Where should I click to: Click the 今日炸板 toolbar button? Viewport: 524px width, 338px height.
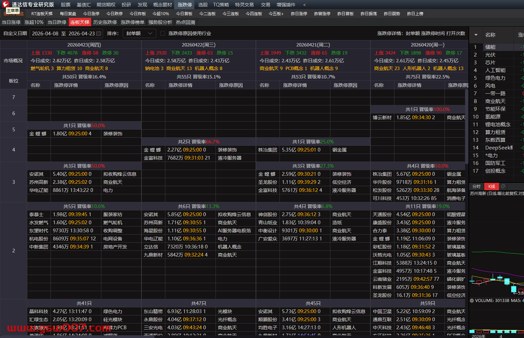[x=138, y=14]
